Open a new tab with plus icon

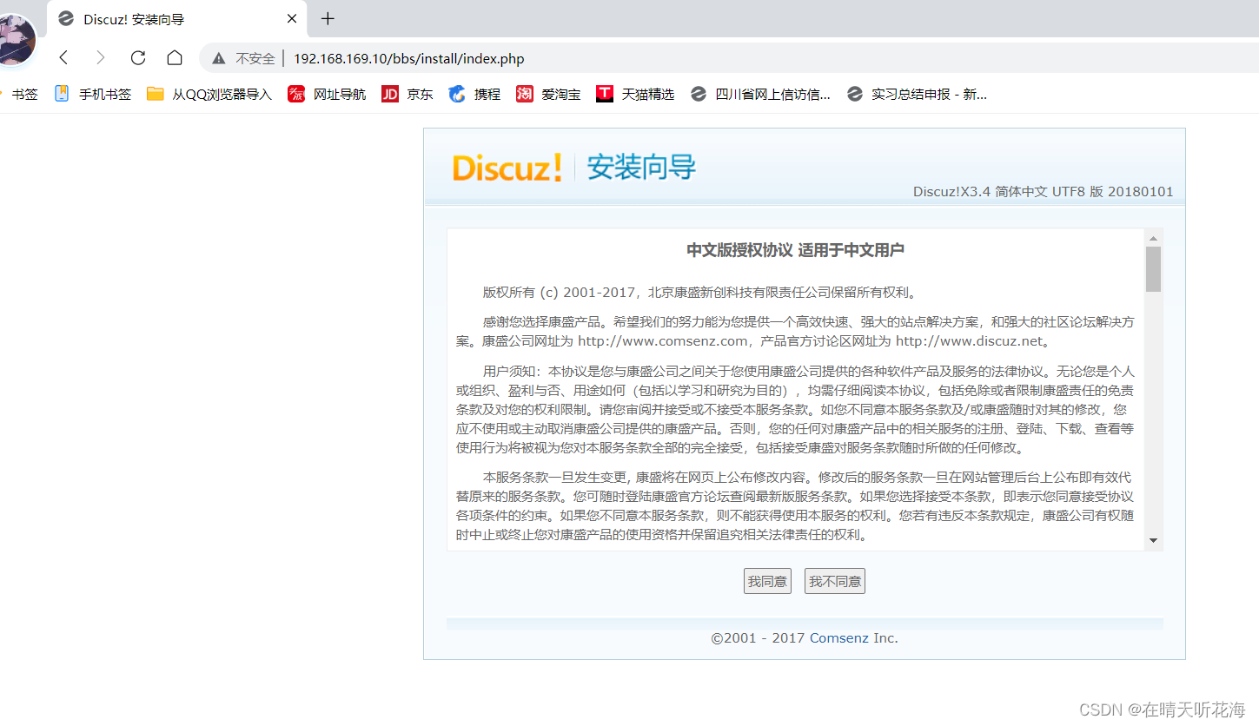328,18
